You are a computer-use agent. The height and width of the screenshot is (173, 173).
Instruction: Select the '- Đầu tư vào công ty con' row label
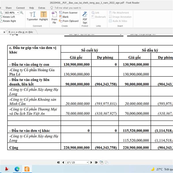[29, 64]
